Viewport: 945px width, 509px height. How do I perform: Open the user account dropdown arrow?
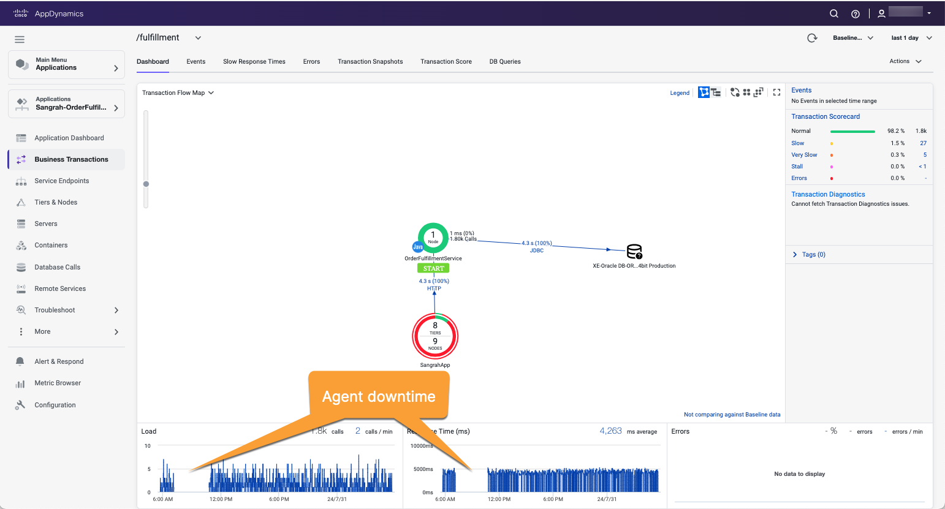[x=929, y=13]
